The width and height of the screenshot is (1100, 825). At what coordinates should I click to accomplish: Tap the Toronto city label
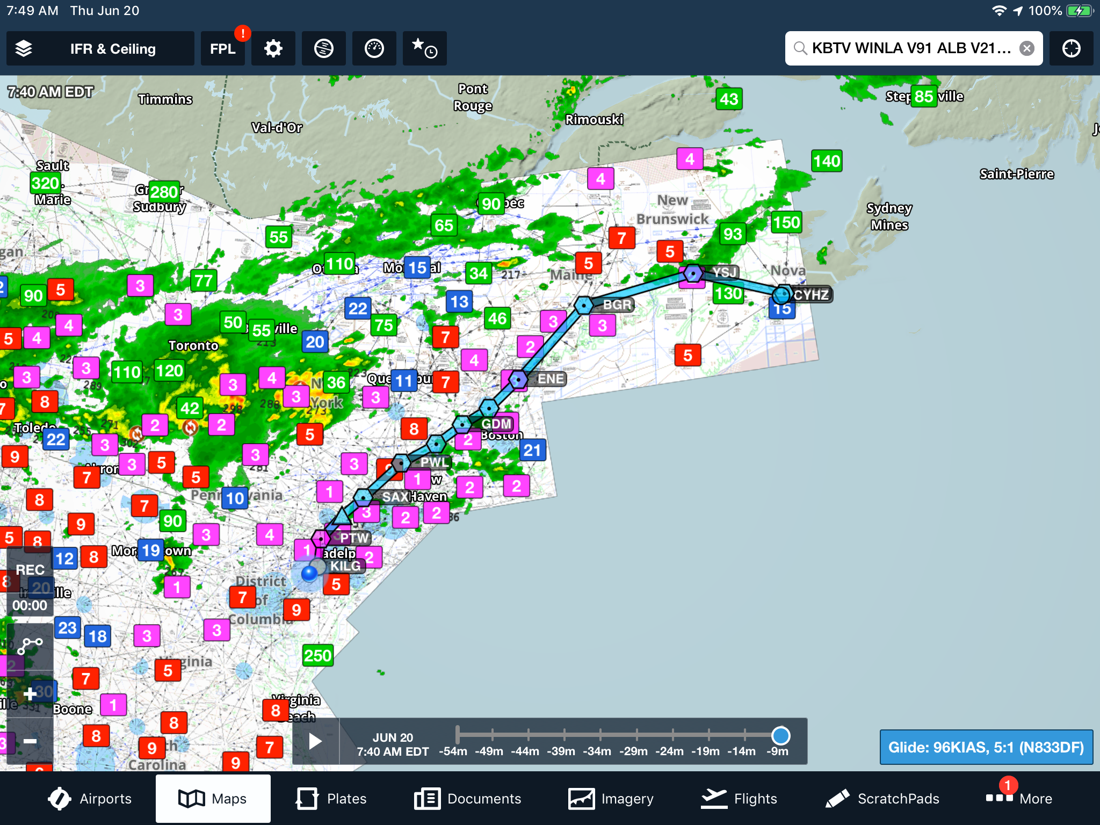pos(193,345)
